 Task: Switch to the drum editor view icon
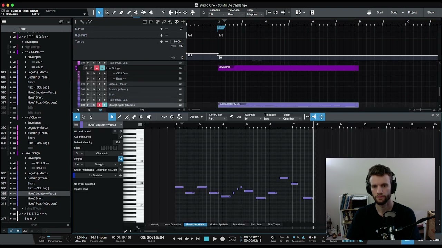(84, 117)
